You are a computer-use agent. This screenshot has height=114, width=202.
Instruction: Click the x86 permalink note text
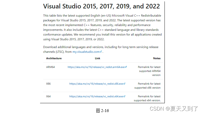click(x=147, y=86)
